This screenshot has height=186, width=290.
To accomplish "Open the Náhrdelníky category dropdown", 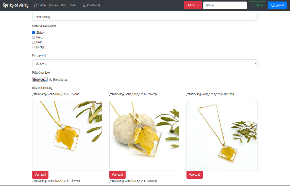I will [x=145, y=17].
